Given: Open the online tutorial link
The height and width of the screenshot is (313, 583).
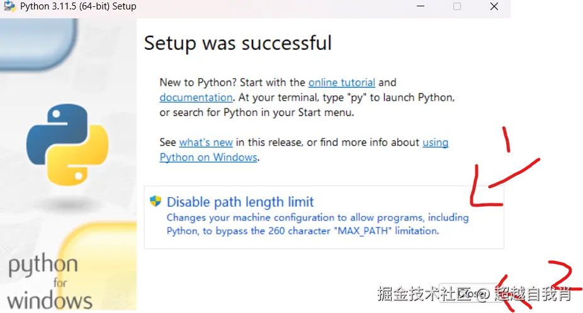Looking at the screenshot, I should (x=342, y=82).
